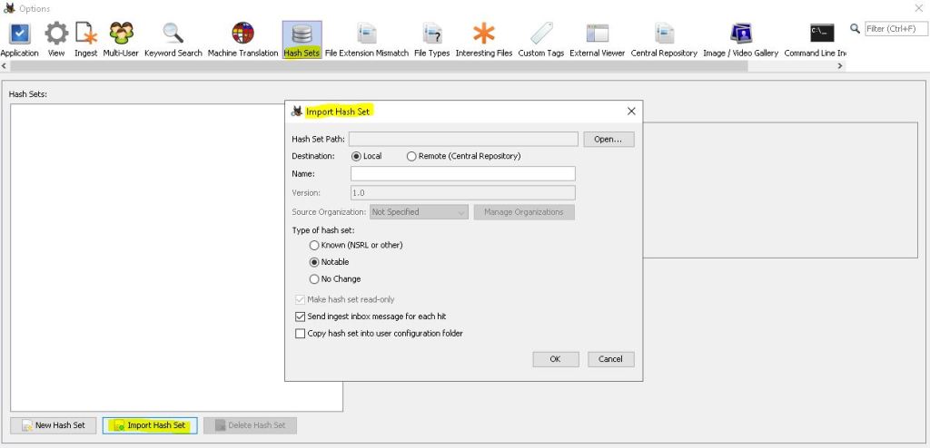Select the Multi-User settings icon

click(121, 34)
